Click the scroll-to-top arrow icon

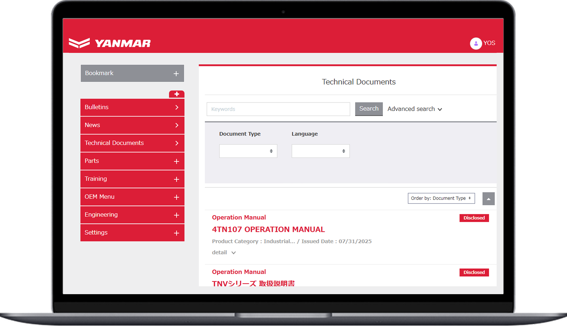pos(488,199)
